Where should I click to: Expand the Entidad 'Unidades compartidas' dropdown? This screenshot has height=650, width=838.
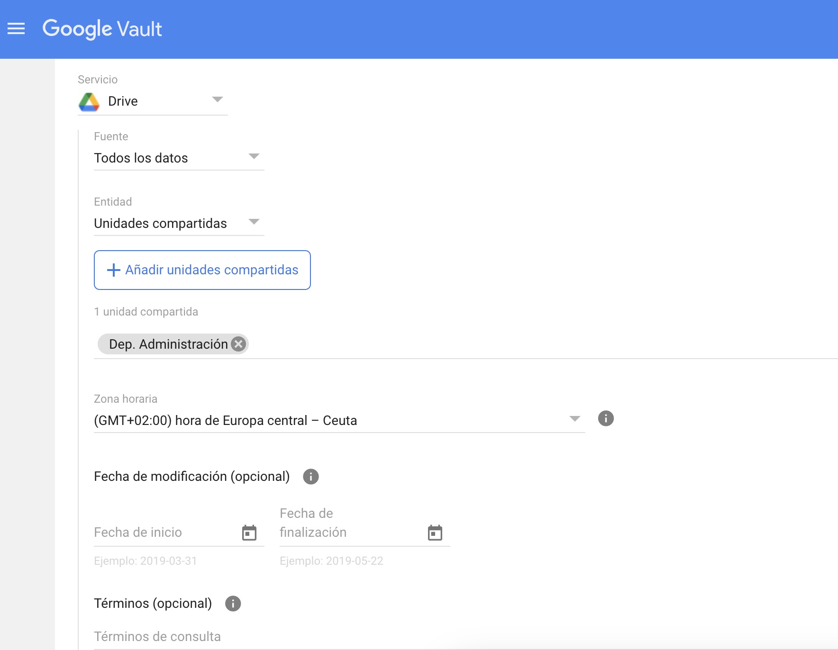(x=178, y=223)
